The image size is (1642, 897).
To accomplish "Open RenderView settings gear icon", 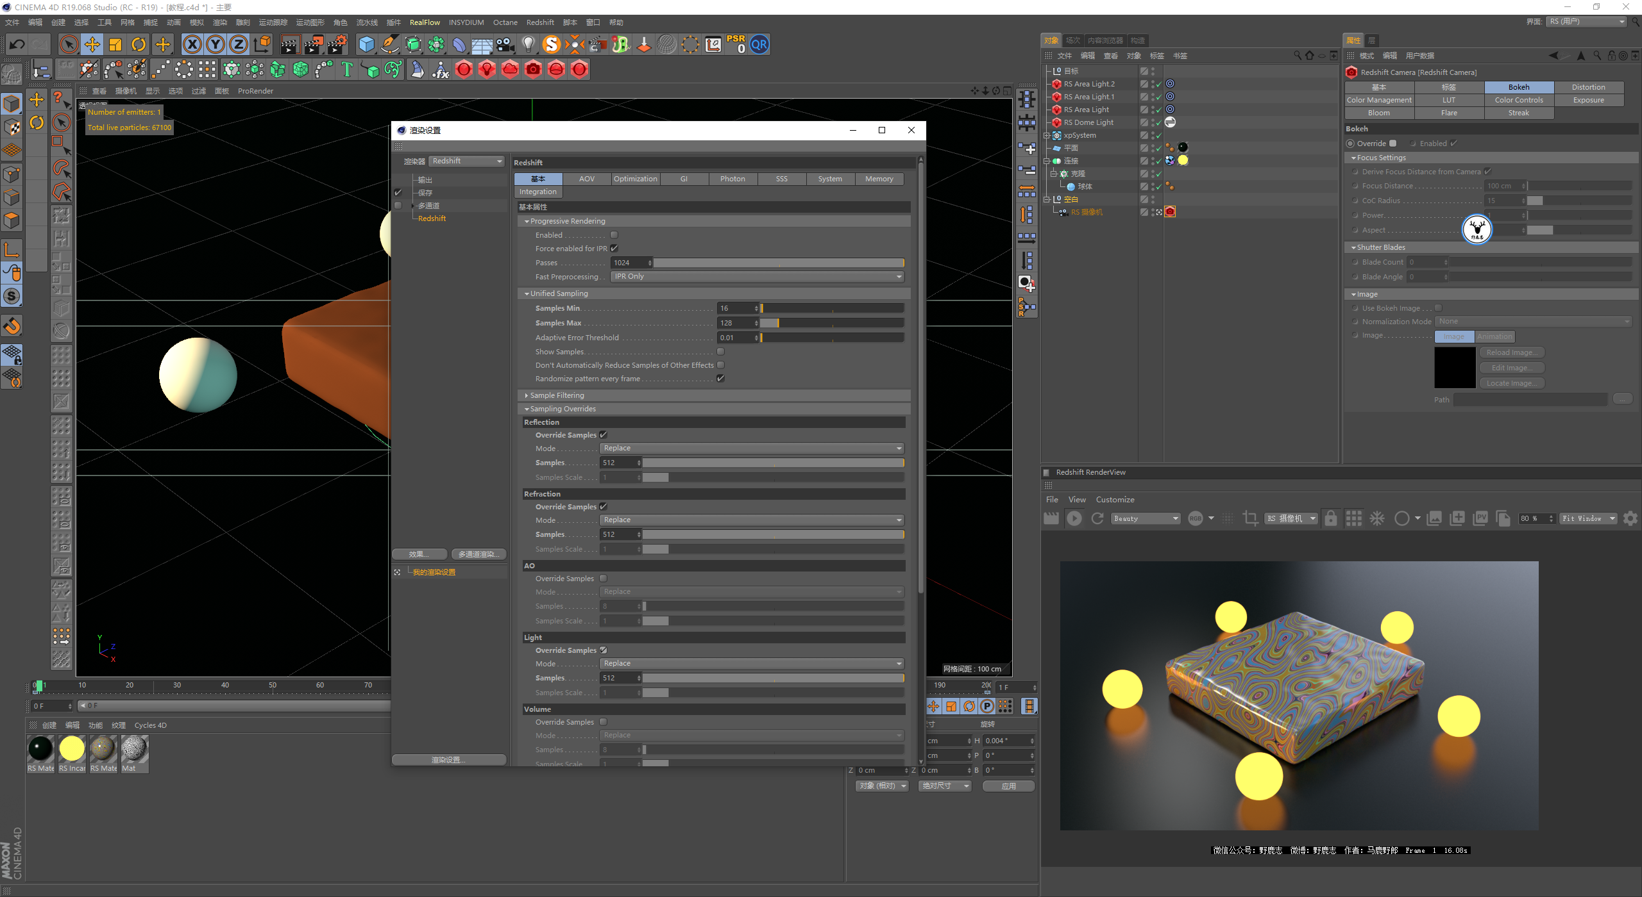I will [1630, 518].
